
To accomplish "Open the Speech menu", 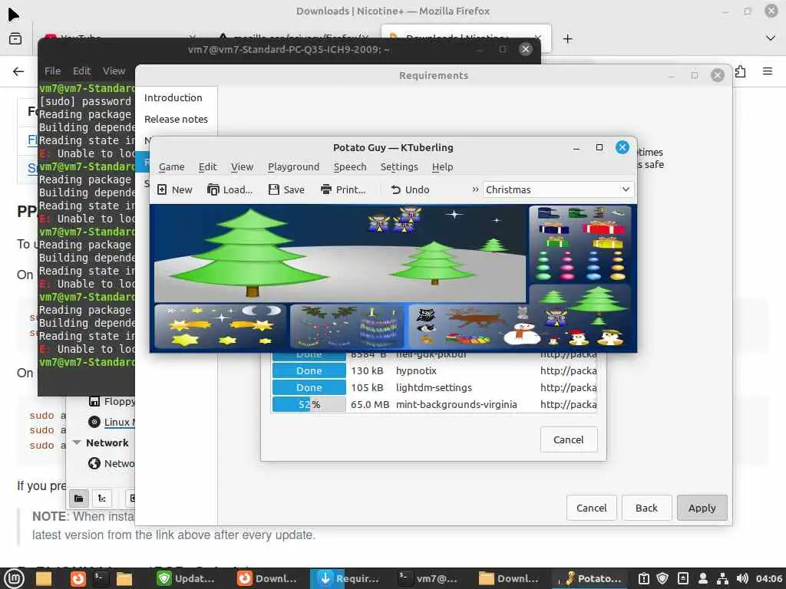I will [x=350, y=166].
